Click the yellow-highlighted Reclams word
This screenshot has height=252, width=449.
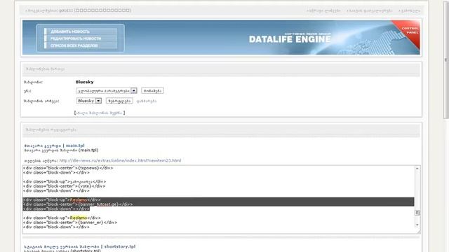[x=78, y=218]
